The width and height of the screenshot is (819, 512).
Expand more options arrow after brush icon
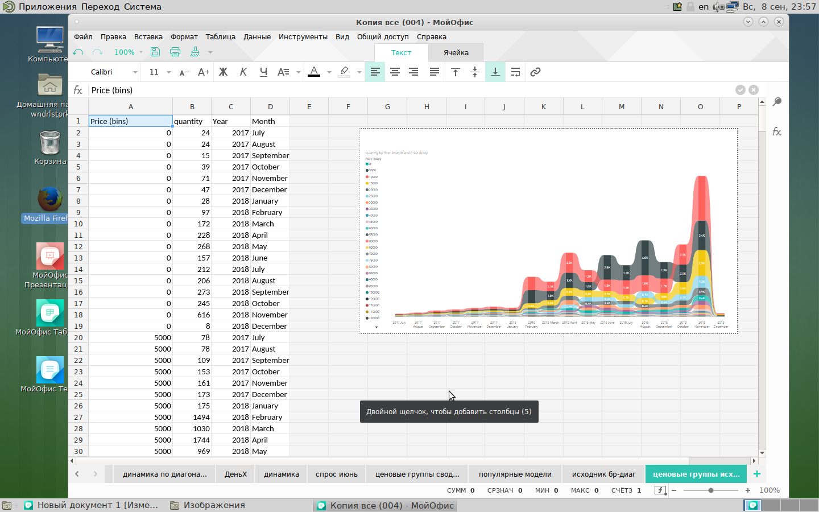(x=210, y=52)
